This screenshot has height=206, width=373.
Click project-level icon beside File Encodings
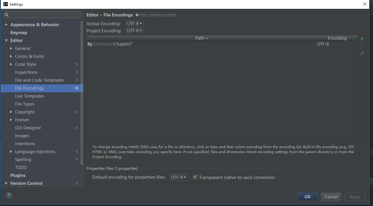pos(77,88)
